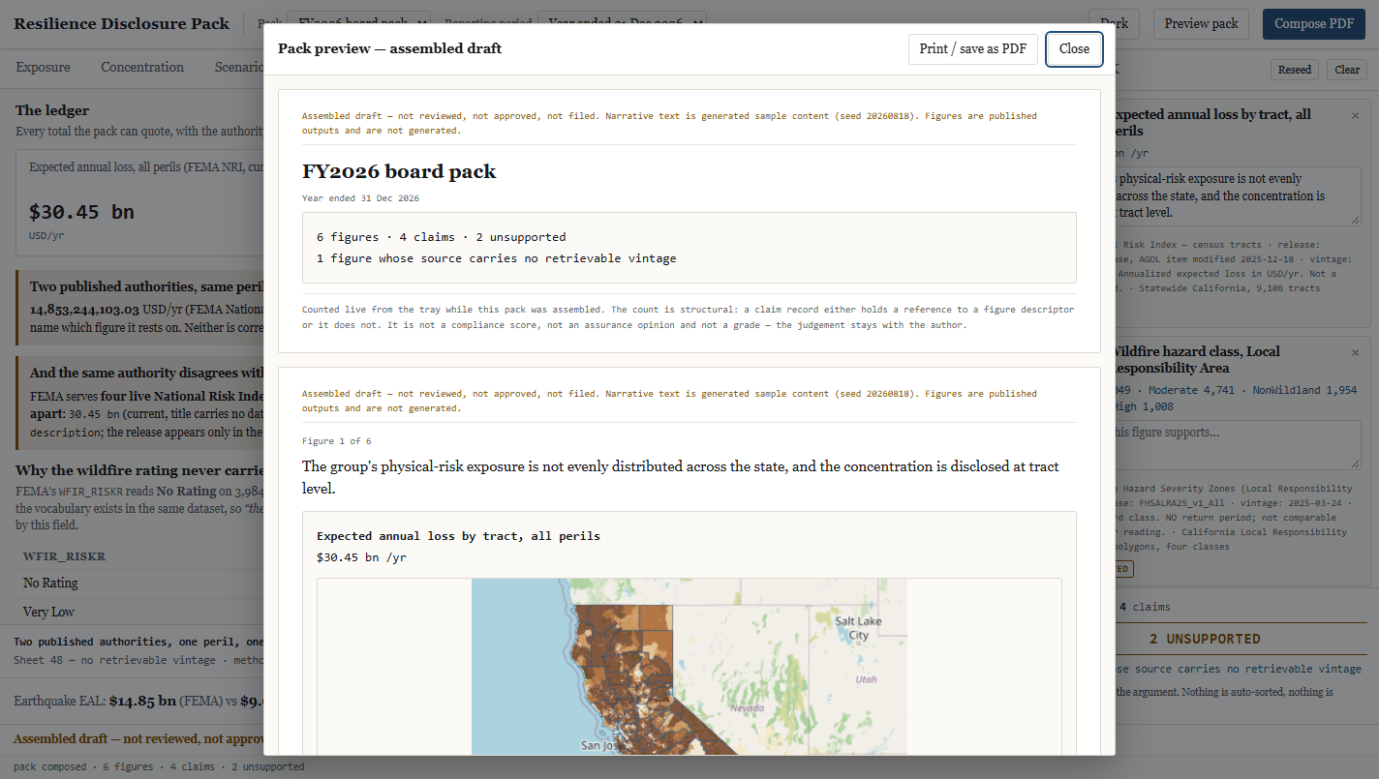Click the preview's 'Expected annual loss by tract' title
This screenshot has width=1379, height=779.
click(458, 536)
